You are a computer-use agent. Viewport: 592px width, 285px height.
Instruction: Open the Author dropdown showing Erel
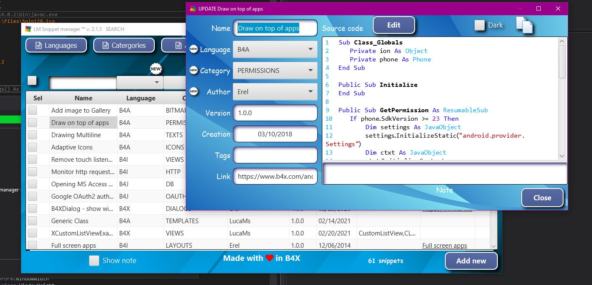(x=275, y=91)
